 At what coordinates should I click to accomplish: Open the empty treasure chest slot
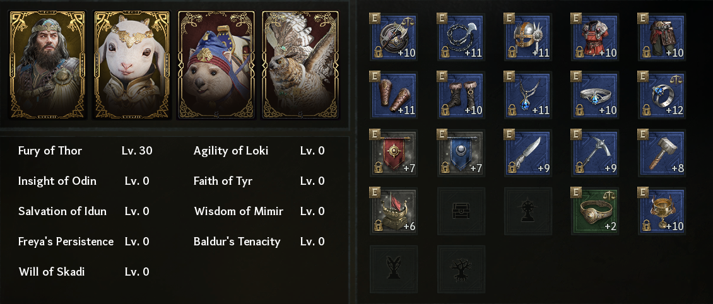(461, 211)
